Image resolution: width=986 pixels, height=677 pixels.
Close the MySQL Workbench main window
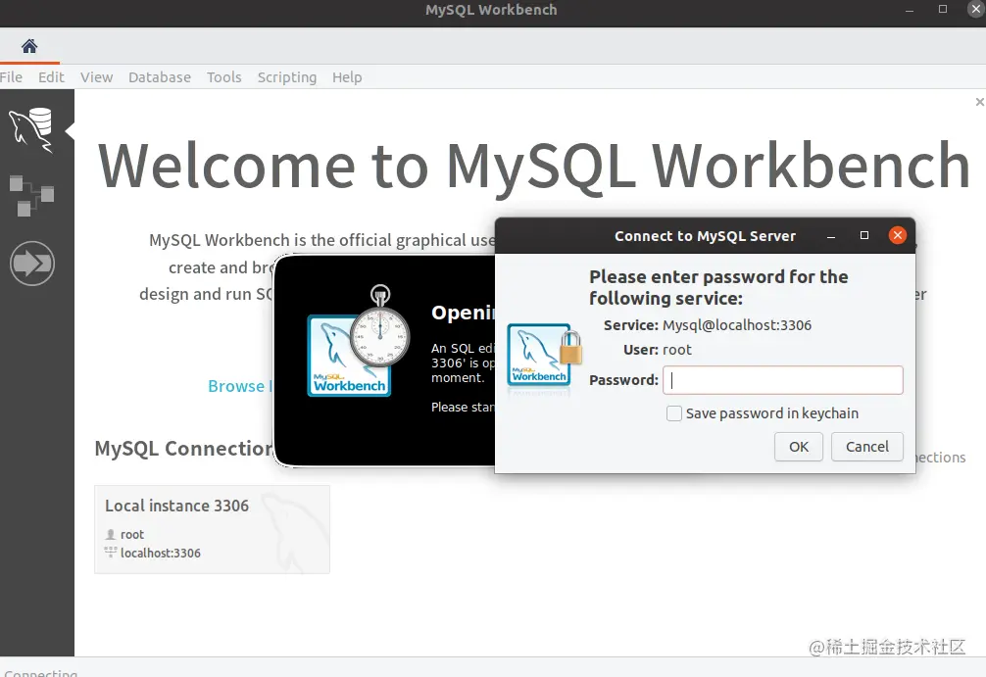pos(976,9)
